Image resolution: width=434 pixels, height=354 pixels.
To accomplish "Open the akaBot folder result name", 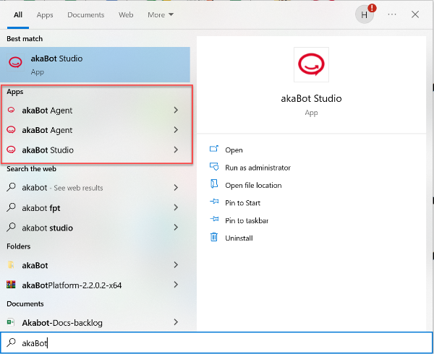I will (x=35, y=265).
